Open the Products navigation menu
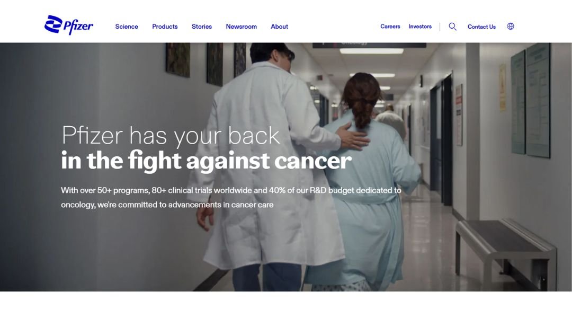This screenshot has height=318, width=572. pos(165,26)
